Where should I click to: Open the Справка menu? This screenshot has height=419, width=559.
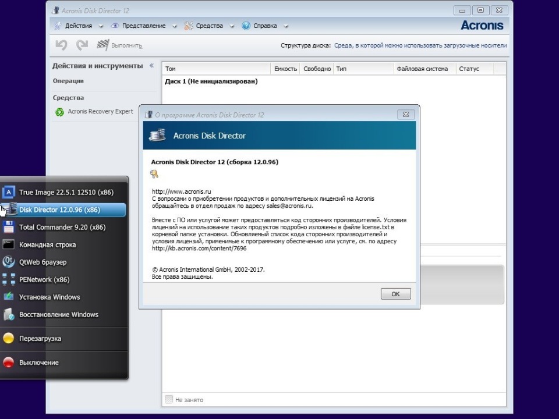coord(265,26)
